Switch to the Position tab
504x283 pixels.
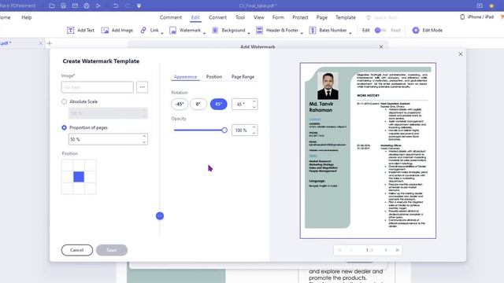click(x=214, y=77)
